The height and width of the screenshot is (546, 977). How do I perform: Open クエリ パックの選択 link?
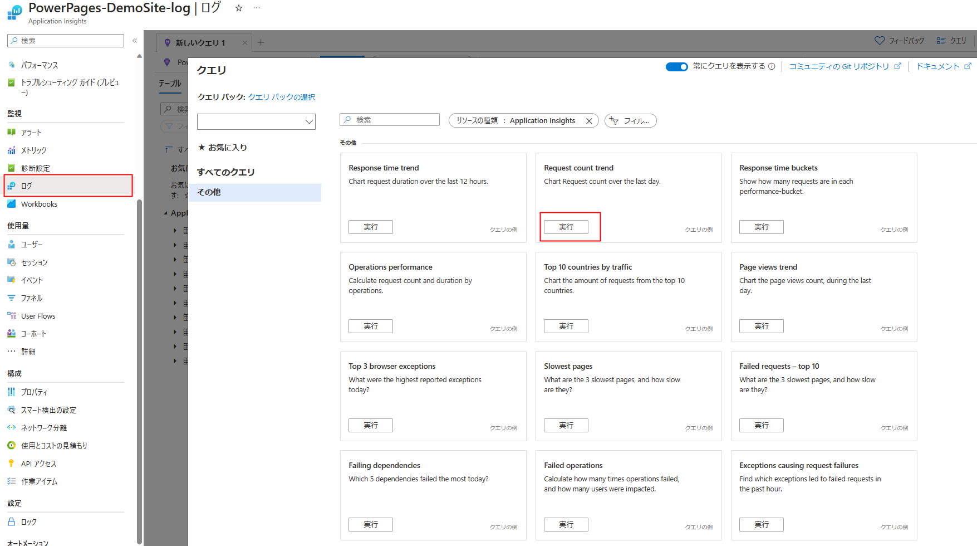282,97
